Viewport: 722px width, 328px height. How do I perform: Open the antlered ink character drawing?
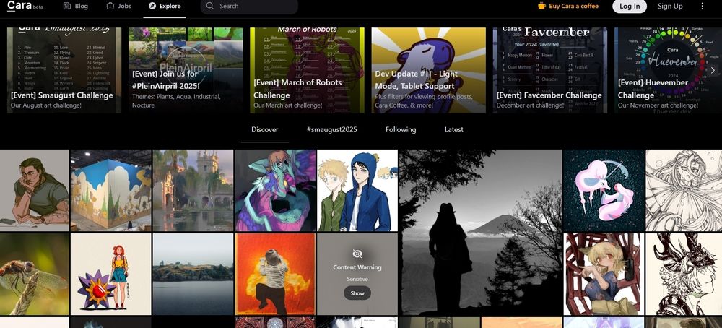pos(684,274)
